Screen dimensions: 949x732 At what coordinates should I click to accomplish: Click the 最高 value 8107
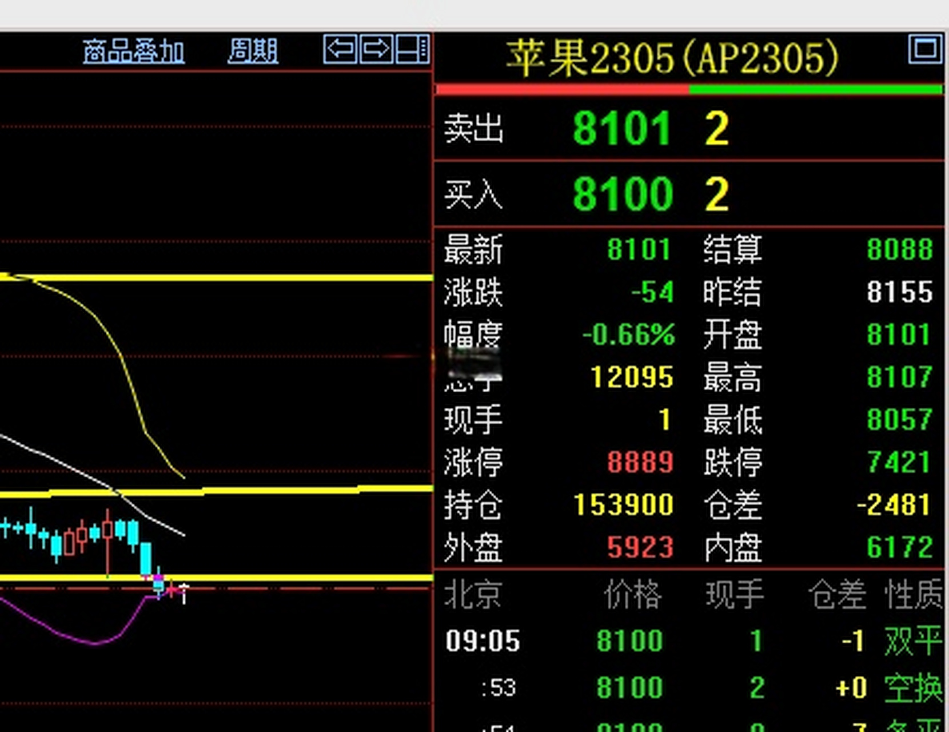click(x=900, y=377)
